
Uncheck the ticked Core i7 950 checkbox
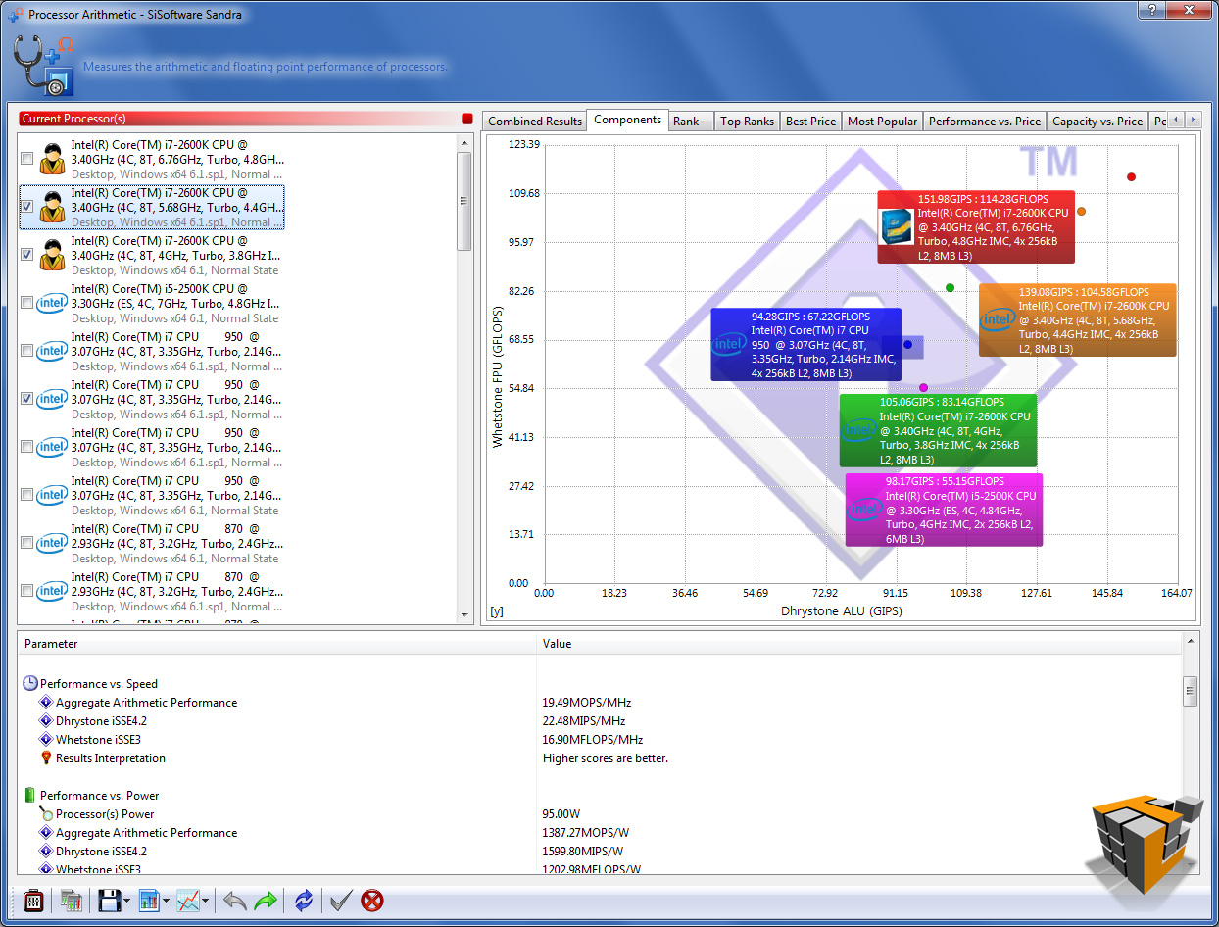27,399
